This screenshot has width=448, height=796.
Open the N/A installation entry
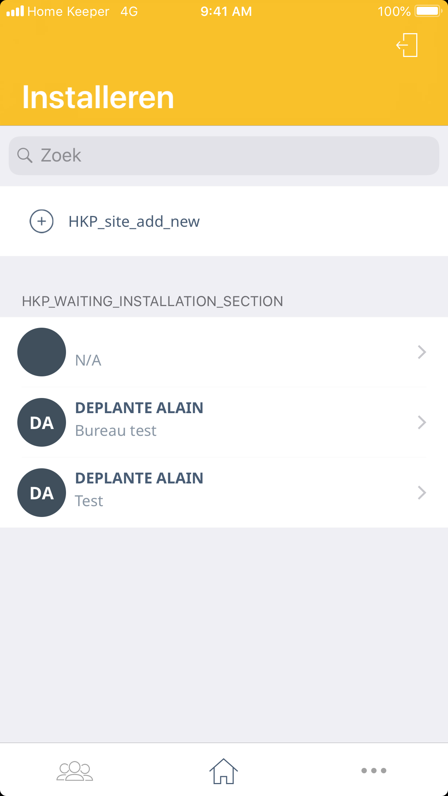point(88,360)
